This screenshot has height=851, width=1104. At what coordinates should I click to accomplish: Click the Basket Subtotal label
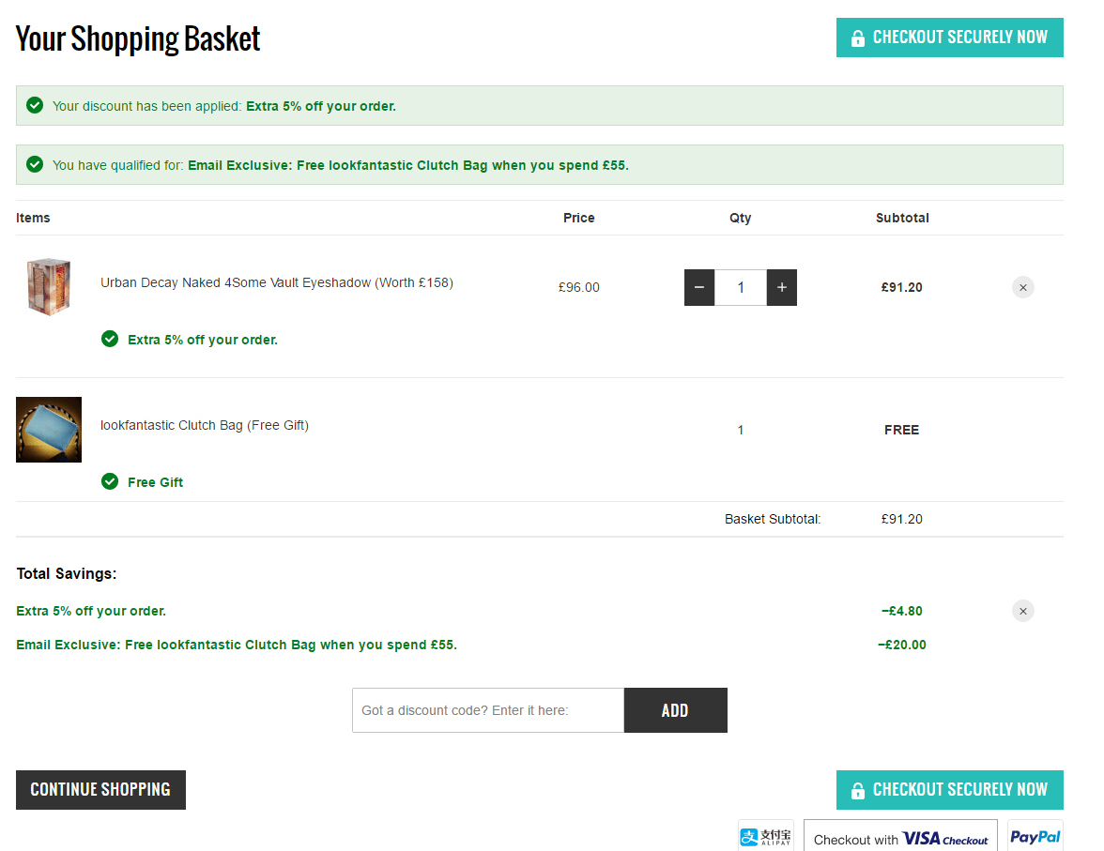click(773, 519)
